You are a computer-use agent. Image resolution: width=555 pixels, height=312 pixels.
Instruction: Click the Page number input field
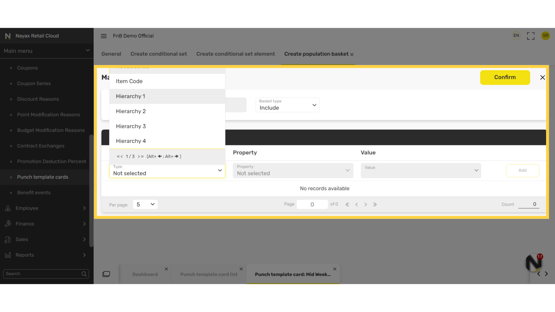pos(312,205)
